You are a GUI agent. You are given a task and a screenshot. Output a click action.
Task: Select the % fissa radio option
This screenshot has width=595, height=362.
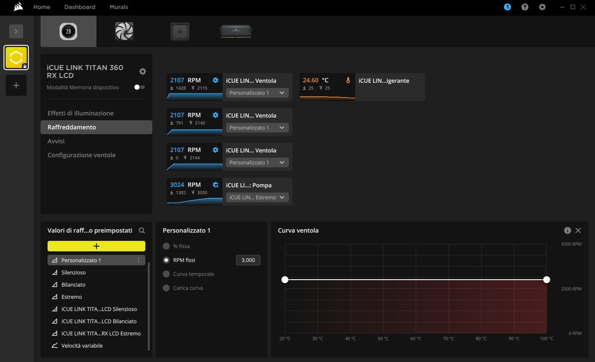click(166, 246)
